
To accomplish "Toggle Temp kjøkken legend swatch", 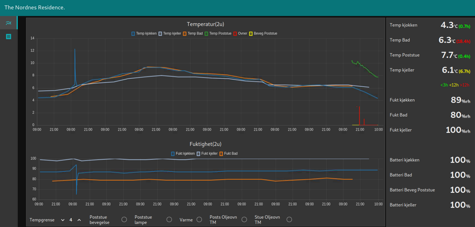I will pos(133,34).
